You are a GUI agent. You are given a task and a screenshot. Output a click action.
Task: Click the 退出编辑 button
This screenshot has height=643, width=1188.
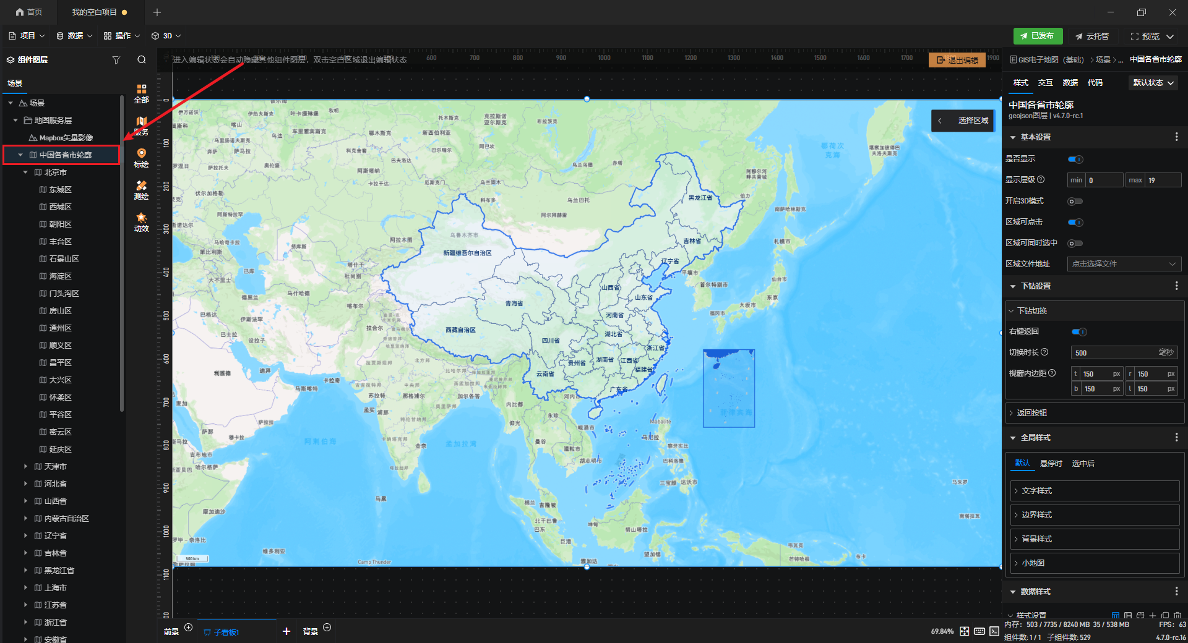click(x=957, y=60)
